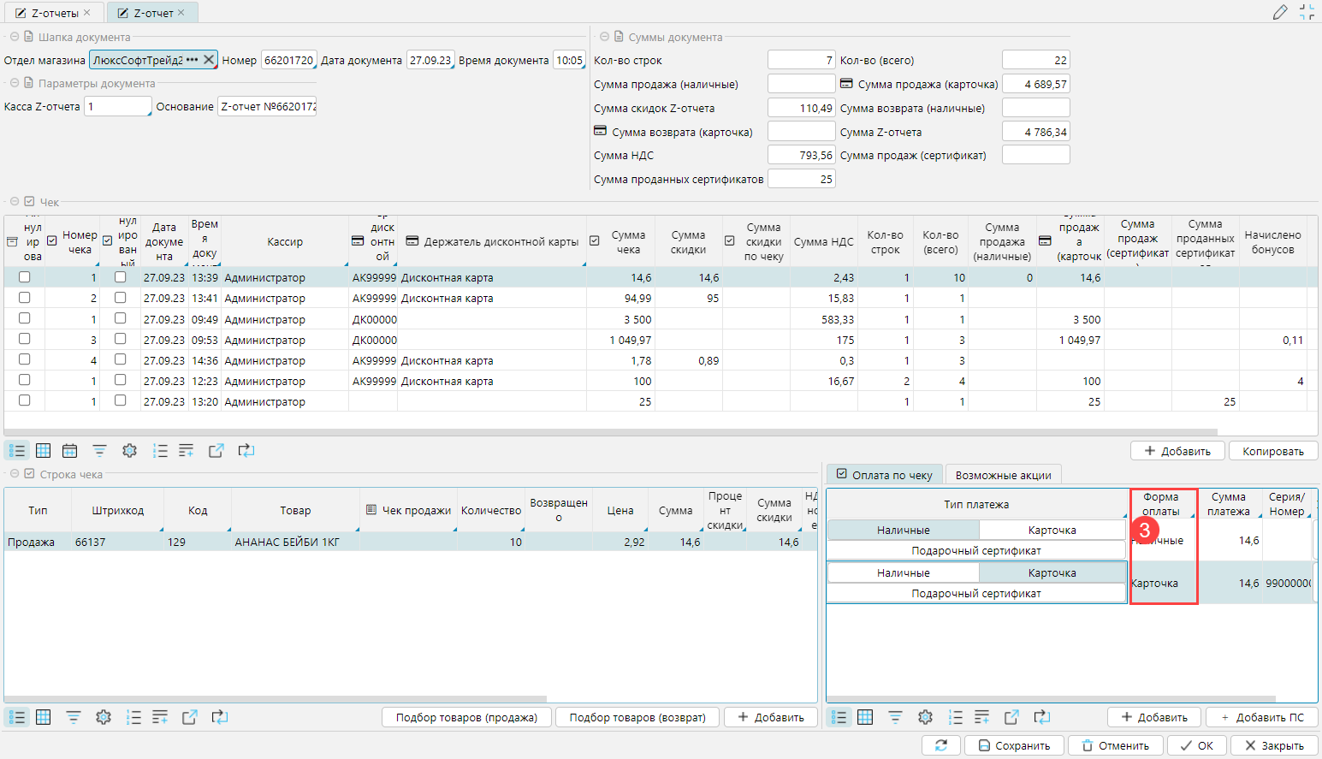
Task: Clear the Отдел магазина field with X icon
Action: click(x=208, y=60)
